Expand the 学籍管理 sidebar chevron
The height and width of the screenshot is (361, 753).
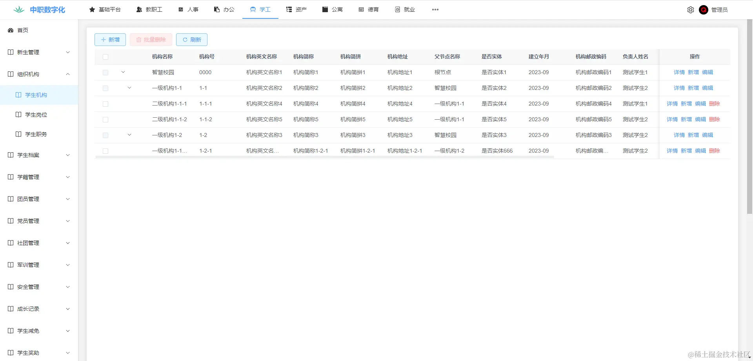point(68,177)
